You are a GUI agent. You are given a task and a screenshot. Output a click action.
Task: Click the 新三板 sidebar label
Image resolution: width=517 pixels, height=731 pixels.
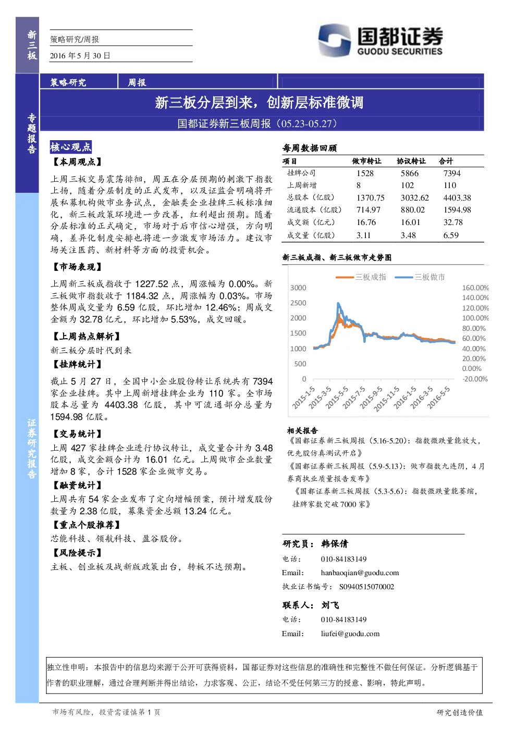click(32, 45)
